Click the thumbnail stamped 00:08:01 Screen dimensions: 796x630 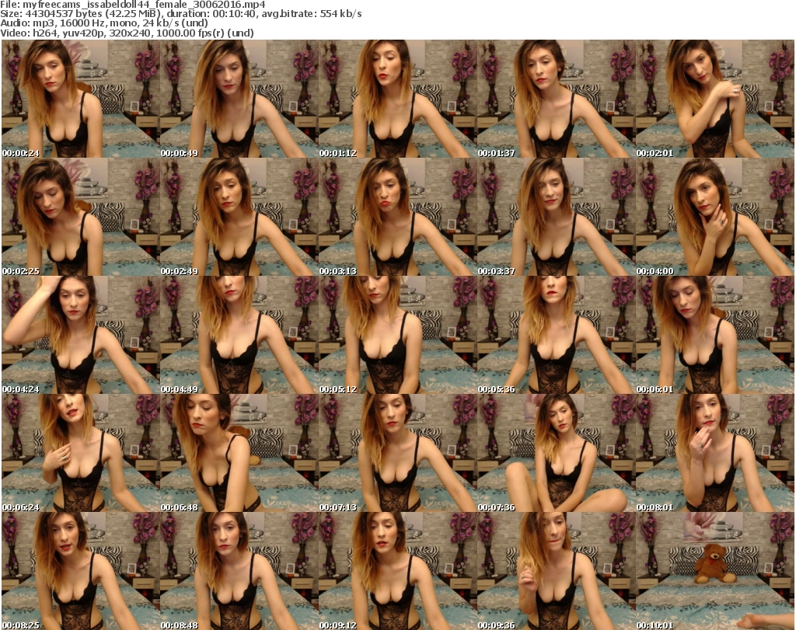715,454
